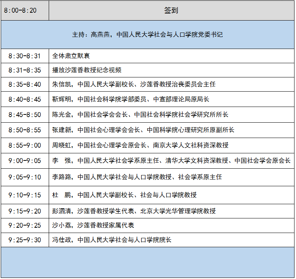Viewport: 296px width, 279px height.
Task: Select the 8:45-8:50 time cell
Action: pos(25,115)
